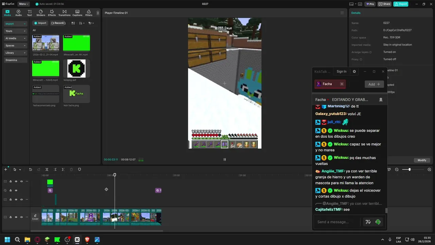
Task: Open the emote picker in KickTalk message box
Action: pos(378,222)
